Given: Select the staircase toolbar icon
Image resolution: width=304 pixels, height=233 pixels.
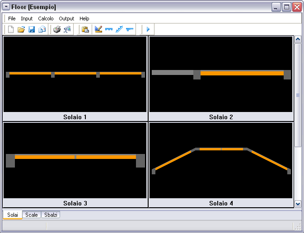Looking at the screenshot, I should 119,30.
